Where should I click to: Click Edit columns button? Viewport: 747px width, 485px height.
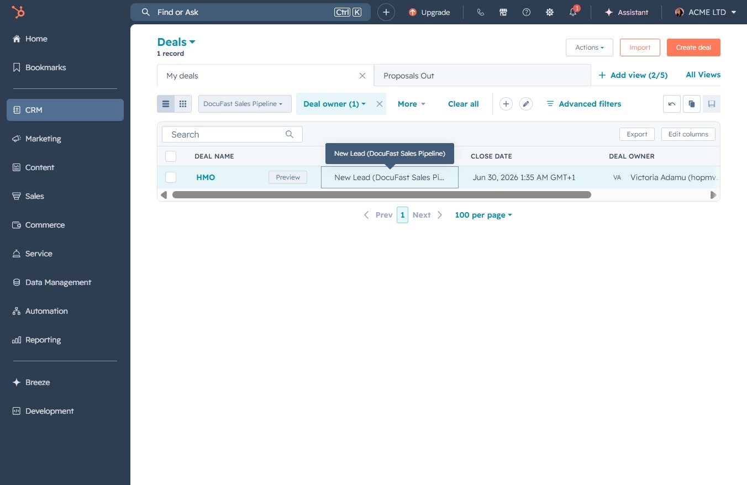click(688, 134)
